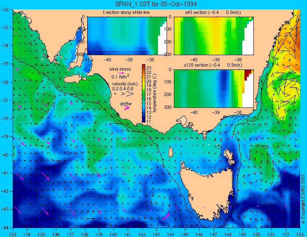Click longitude axis label "153"
This screenshot has height=237, width=307.
[x=300, y=235]
